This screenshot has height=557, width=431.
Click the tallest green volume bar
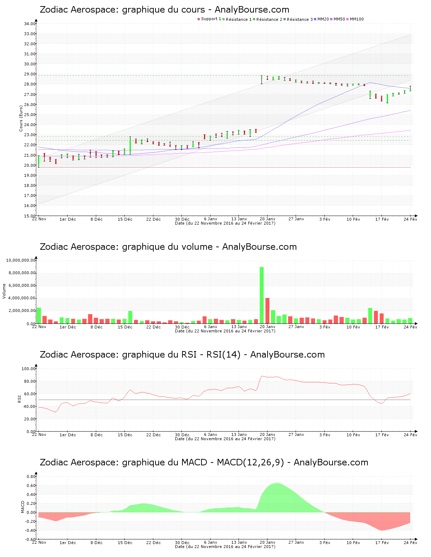(262, 295)
